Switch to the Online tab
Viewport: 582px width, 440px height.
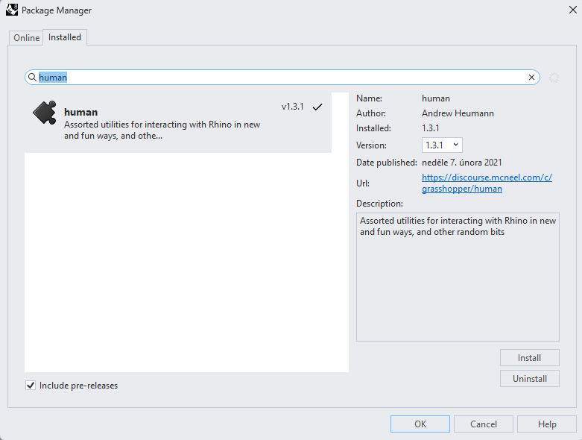pyautogui.click(x=27, y=38)
